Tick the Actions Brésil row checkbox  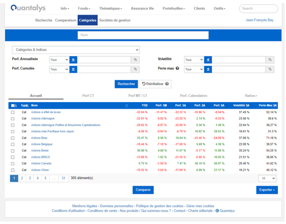(13, 151)
